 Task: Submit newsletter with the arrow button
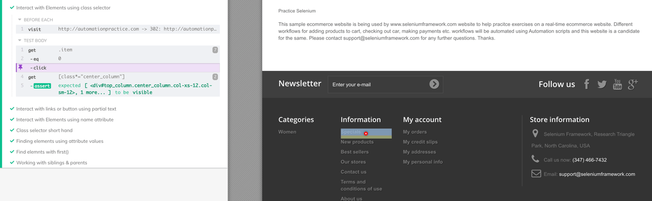point(434,84)
